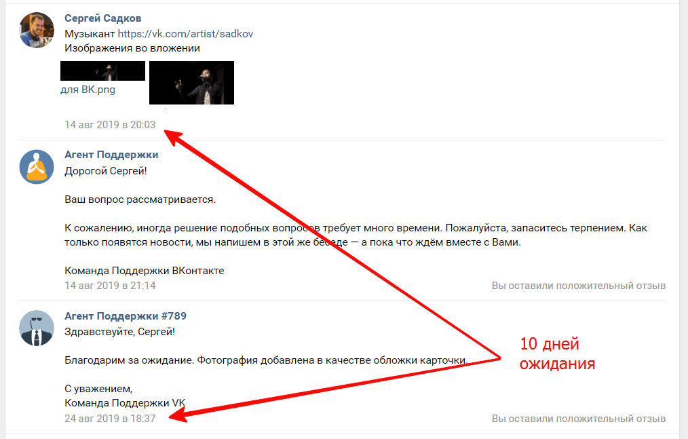Open Сергей Садков's profile avatar
The height and width of the screenshot is (439, 688).
coord(37,31)
